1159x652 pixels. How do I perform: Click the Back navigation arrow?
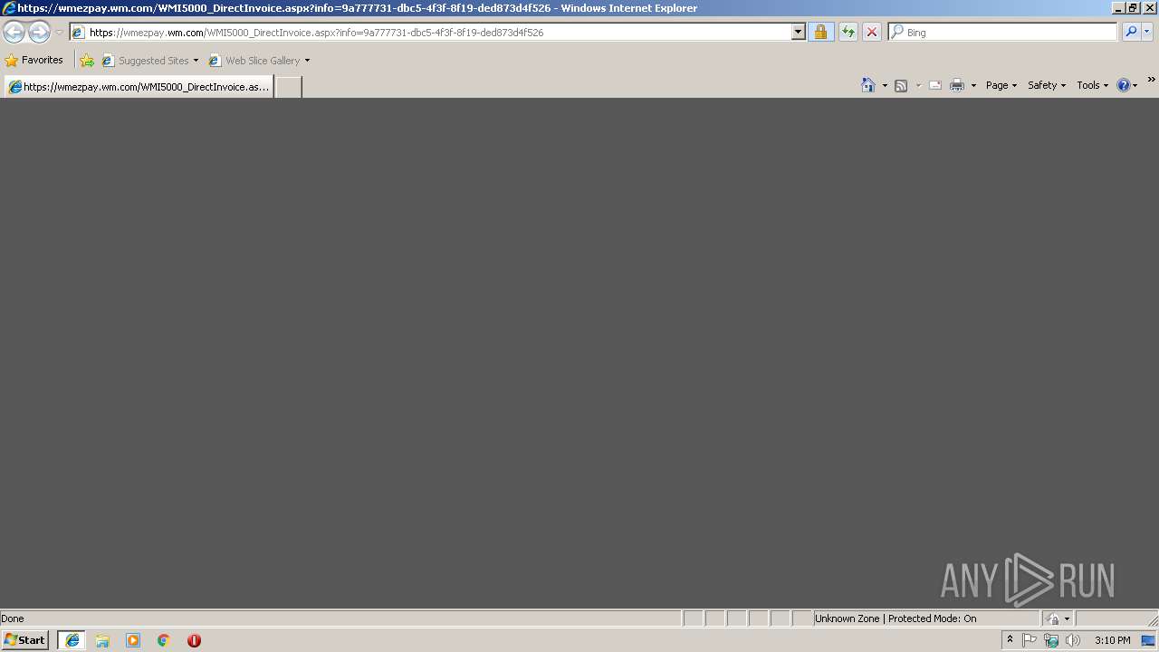[14, 32]
